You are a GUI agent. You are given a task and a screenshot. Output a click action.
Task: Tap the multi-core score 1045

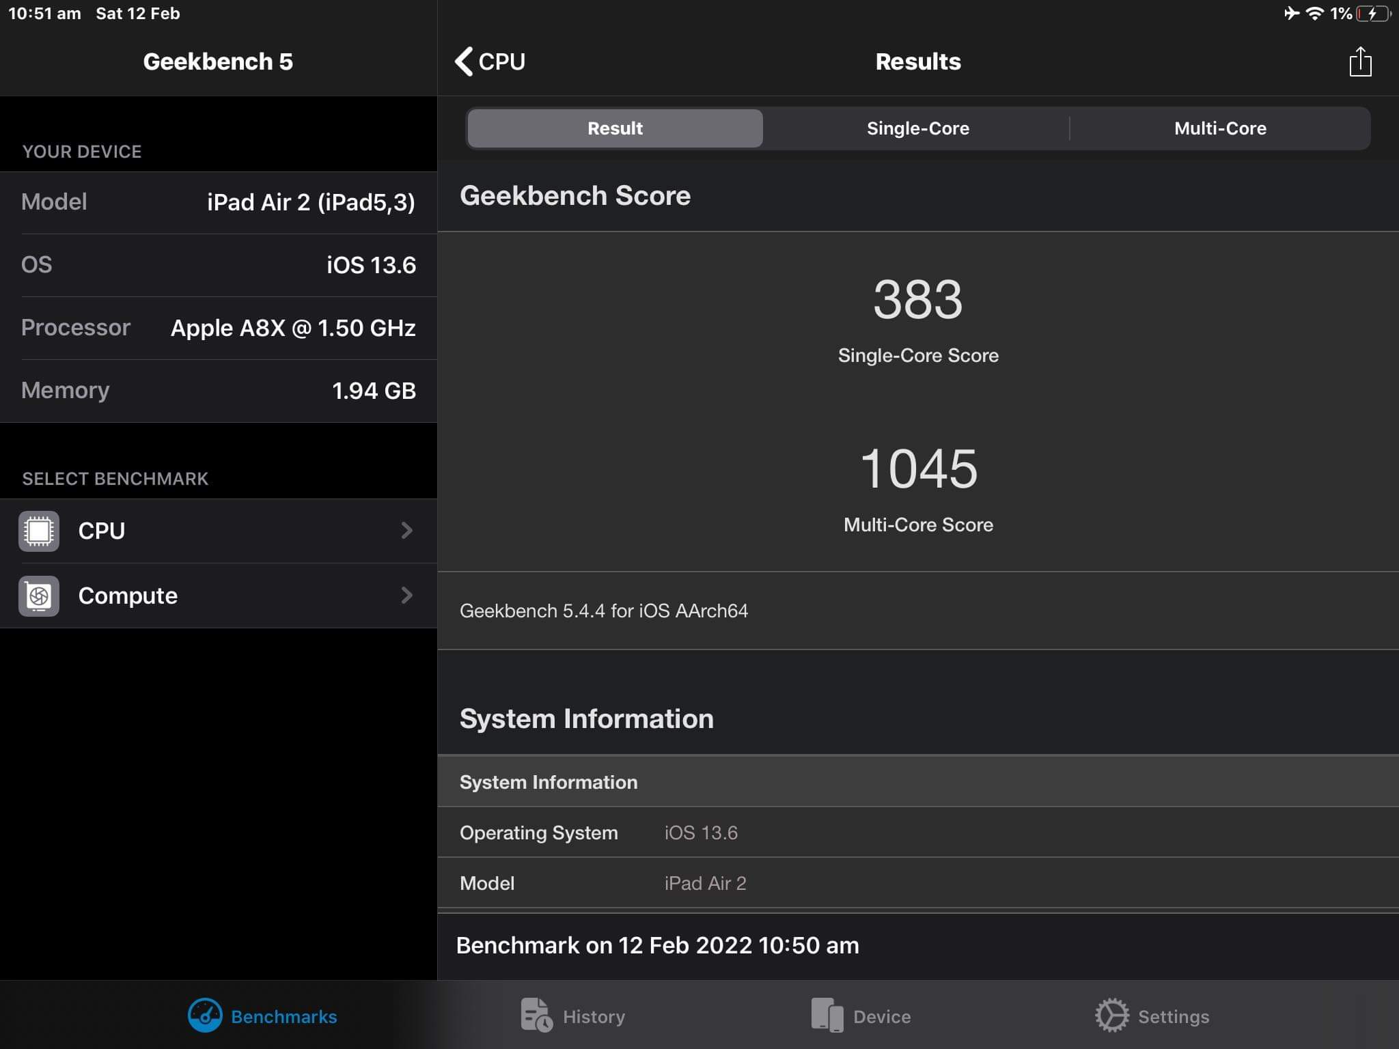point(918,468)
